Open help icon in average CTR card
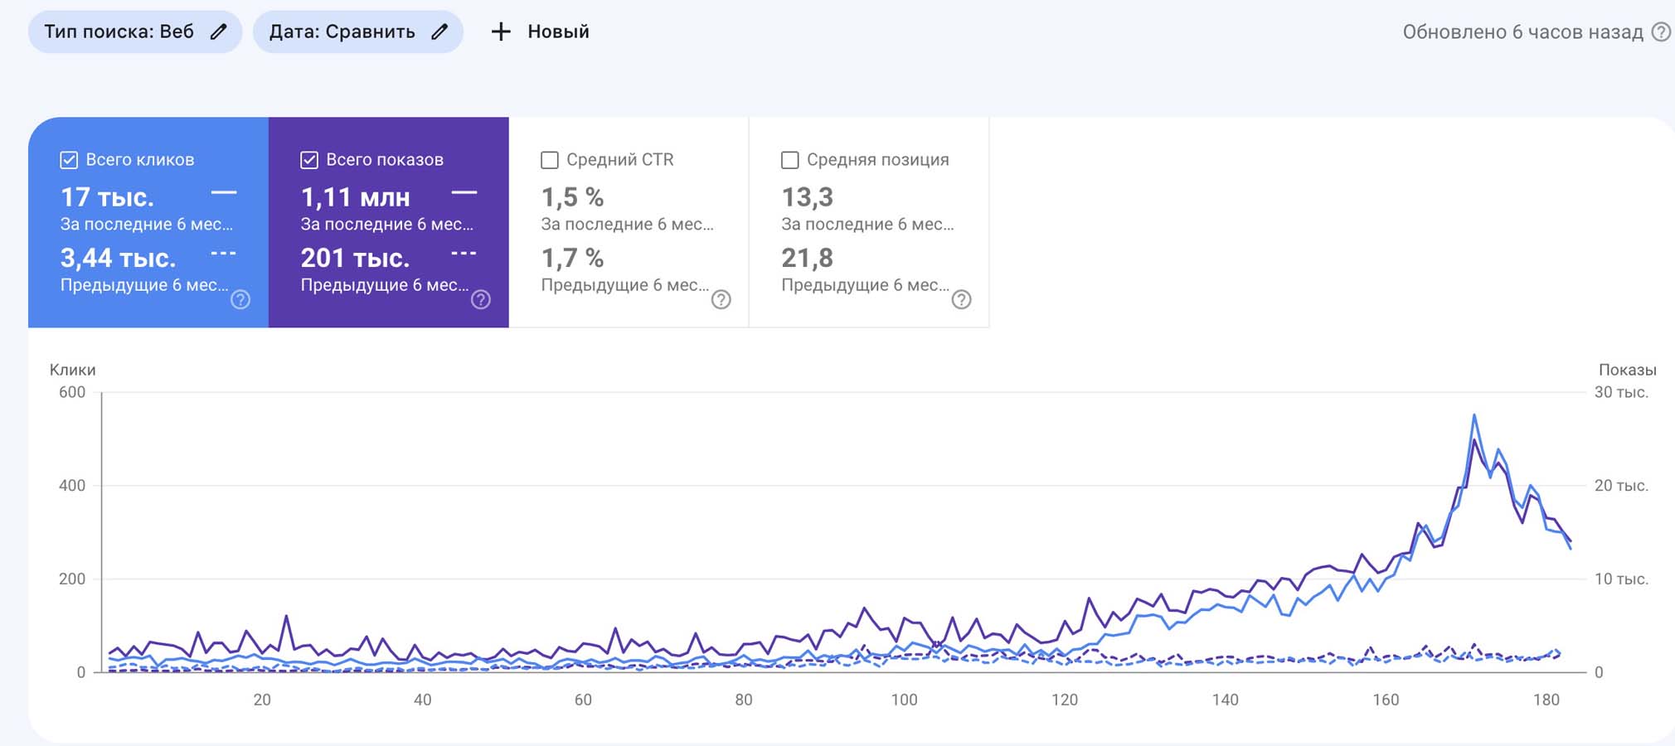This screenshot has width=1675, height=746. coord(721,299)
